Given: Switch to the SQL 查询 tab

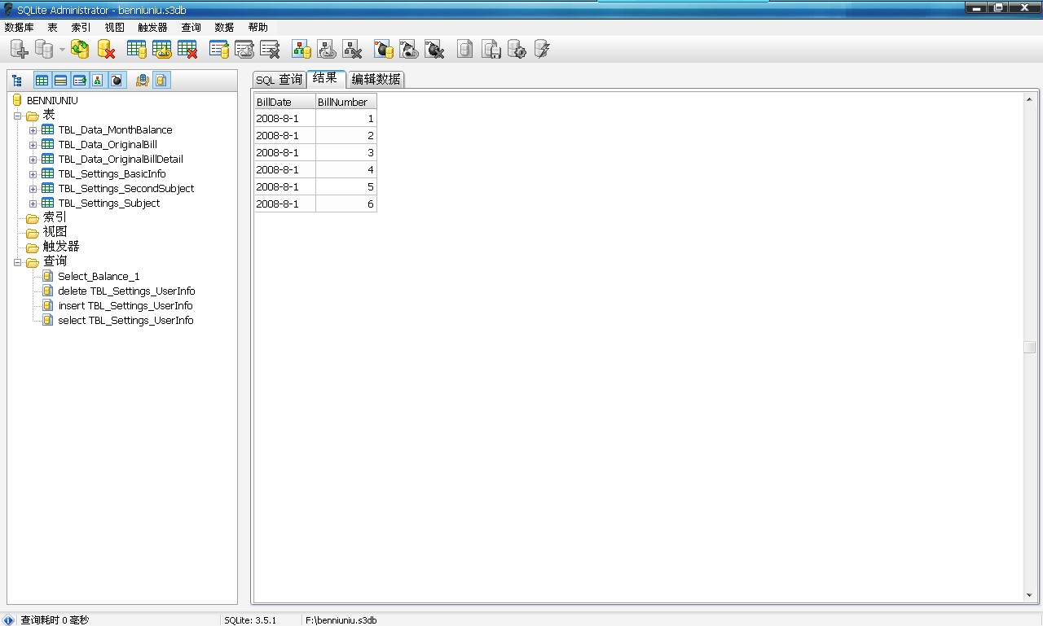Looking at the screenshot, I should 279,79.
